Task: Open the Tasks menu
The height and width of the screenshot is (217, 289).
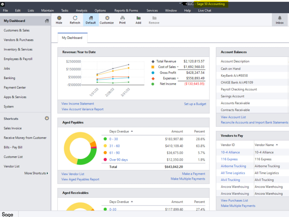Action: pyautogui.click(x=65, y=10)
